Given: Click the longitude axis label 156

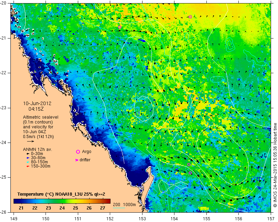Looking at the screenshot, I should point(239,219).
